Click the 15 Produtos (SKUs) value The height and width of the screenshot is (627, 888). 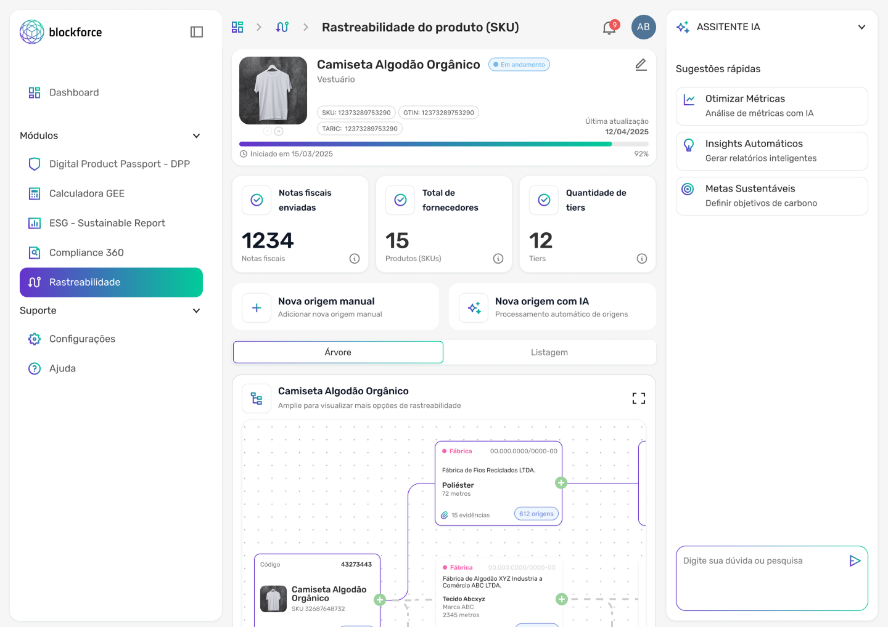[397, 240]
